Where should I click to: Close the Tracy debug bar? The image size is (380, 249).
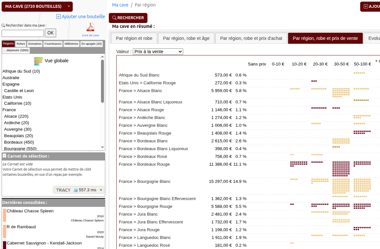click(101, 190)
